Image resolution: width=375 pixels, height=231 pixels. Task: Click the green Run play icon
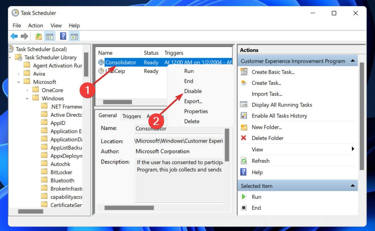click(x=243, y=197)
